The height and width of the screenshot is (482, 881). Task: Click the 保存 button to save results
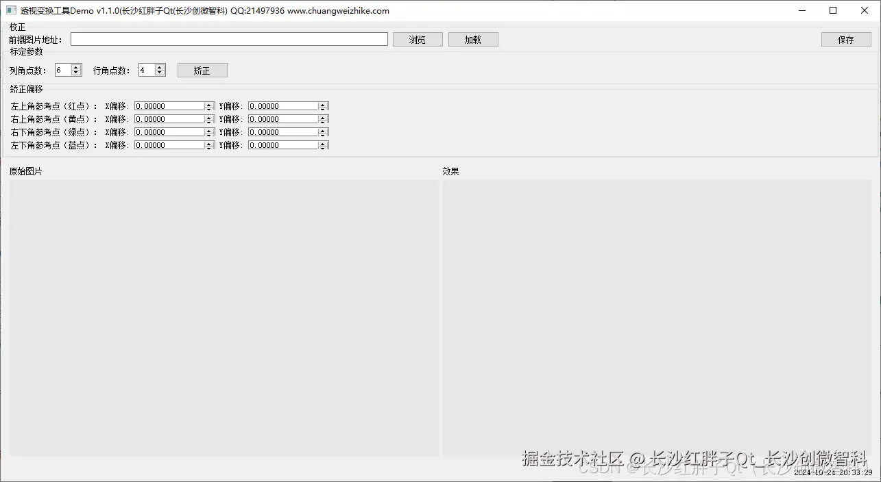pos(845,39)
